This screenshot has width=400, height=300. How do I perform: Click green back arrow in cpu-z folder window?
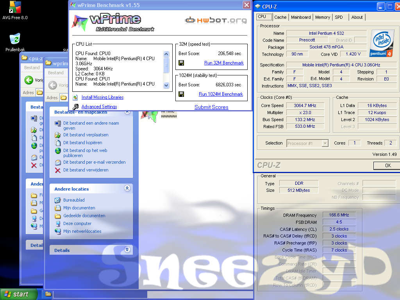click(29, 80)
